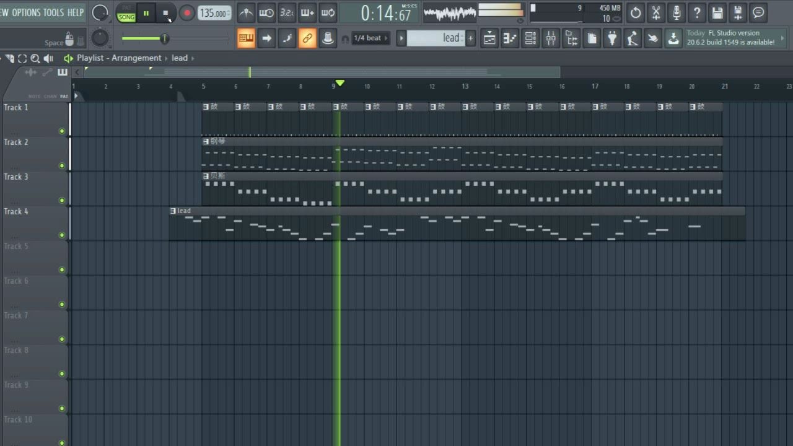Open the Browser/plugin picker tree icon
This screenshot has width=793, height=446.
point(571,38)
